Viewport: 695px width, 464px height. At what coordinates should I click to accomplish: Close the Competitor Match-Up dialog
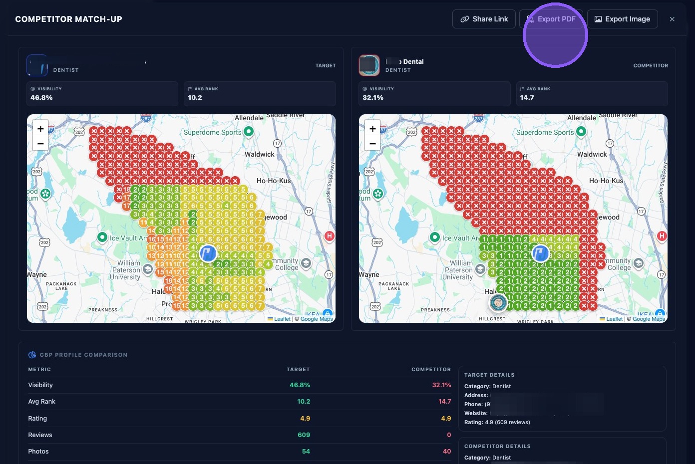(x=672, y=19)
